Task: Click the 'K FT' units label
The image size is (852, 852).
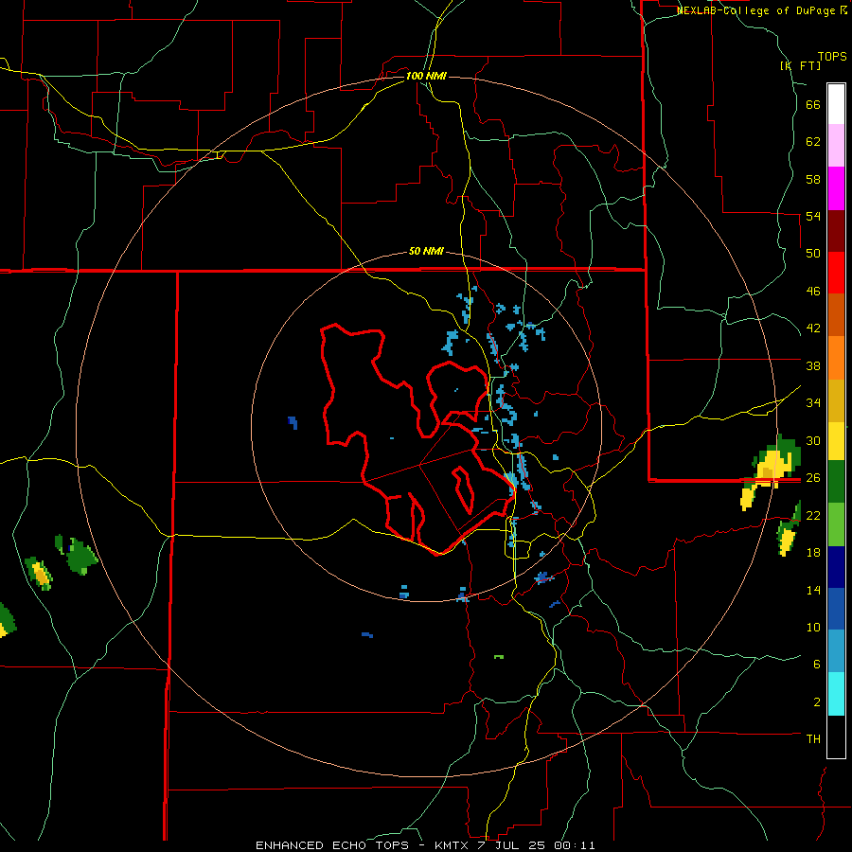Action: (800, 65)
